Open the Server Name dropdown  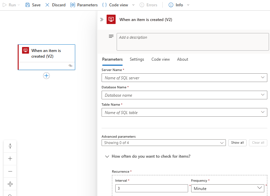coord(184,78)
